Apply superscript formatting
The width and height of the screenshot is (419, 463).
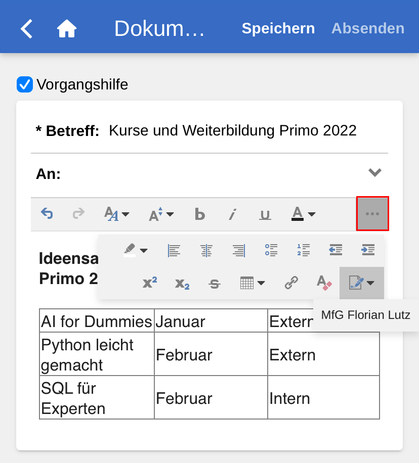tap(150, 283)
